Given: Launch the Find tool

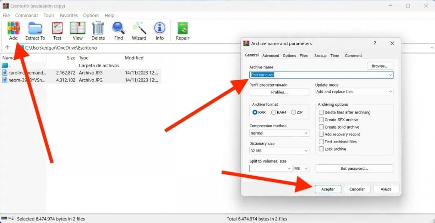Looking at the screenshot, I should point(119,31).
